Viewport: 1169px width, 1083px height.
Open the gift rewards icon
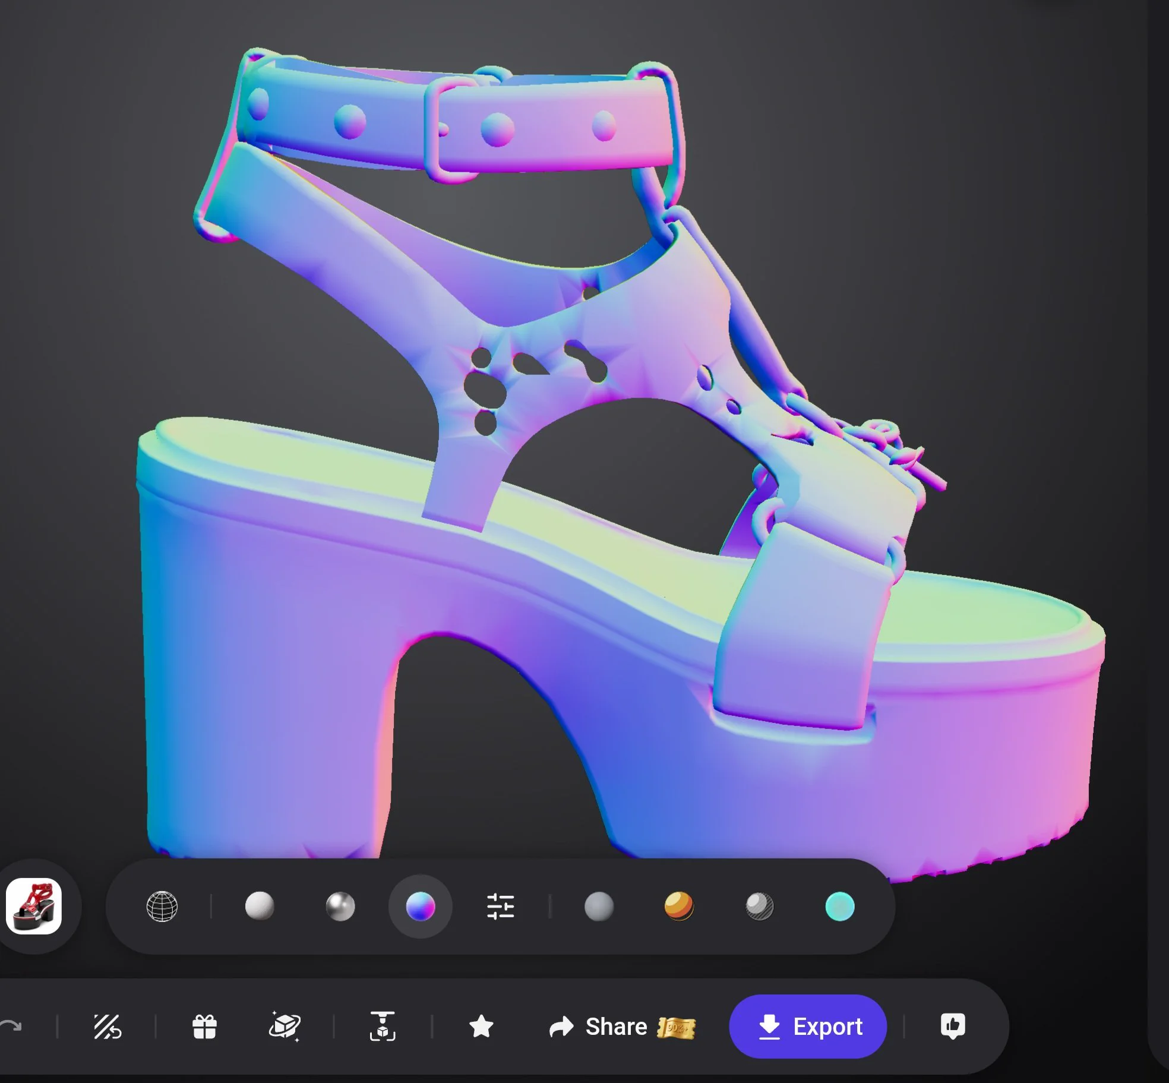click(x=204, y=1026)
